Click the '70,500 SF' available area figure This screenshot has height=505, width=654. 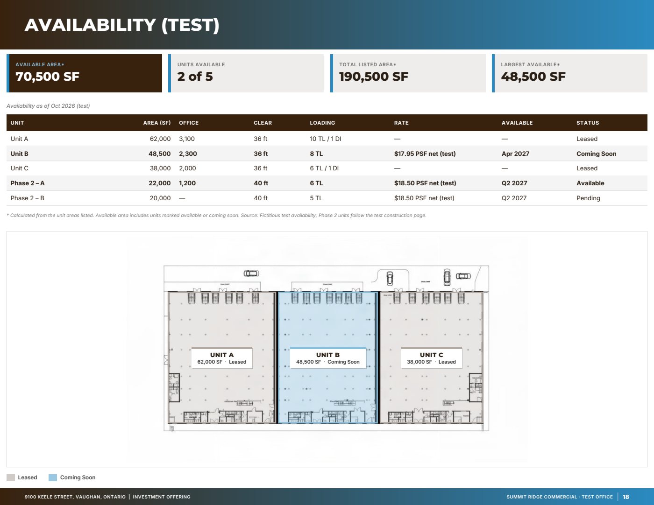48,77
